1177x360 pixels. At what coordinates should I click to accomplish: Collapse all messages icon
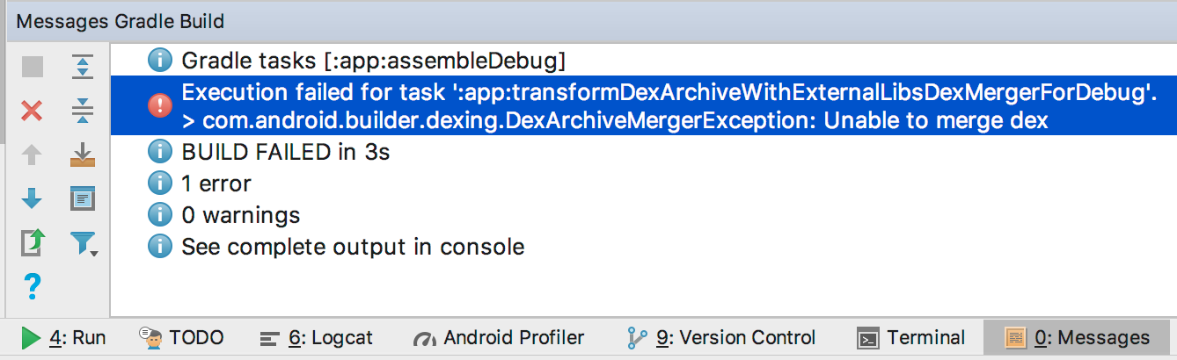(83, 111)
